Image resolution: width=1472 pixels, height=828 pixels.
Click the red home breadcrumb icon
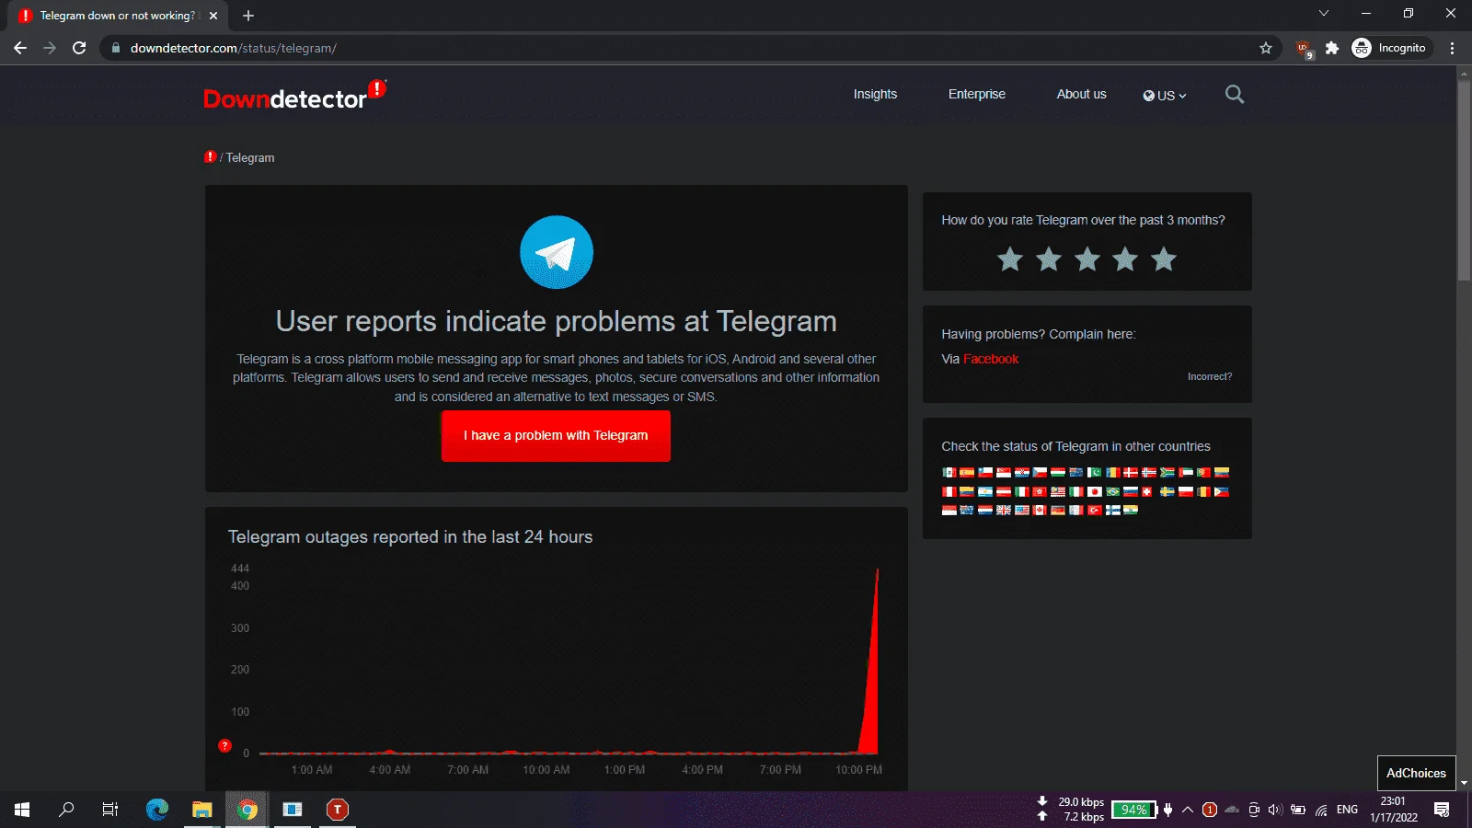tap(210, 157)
